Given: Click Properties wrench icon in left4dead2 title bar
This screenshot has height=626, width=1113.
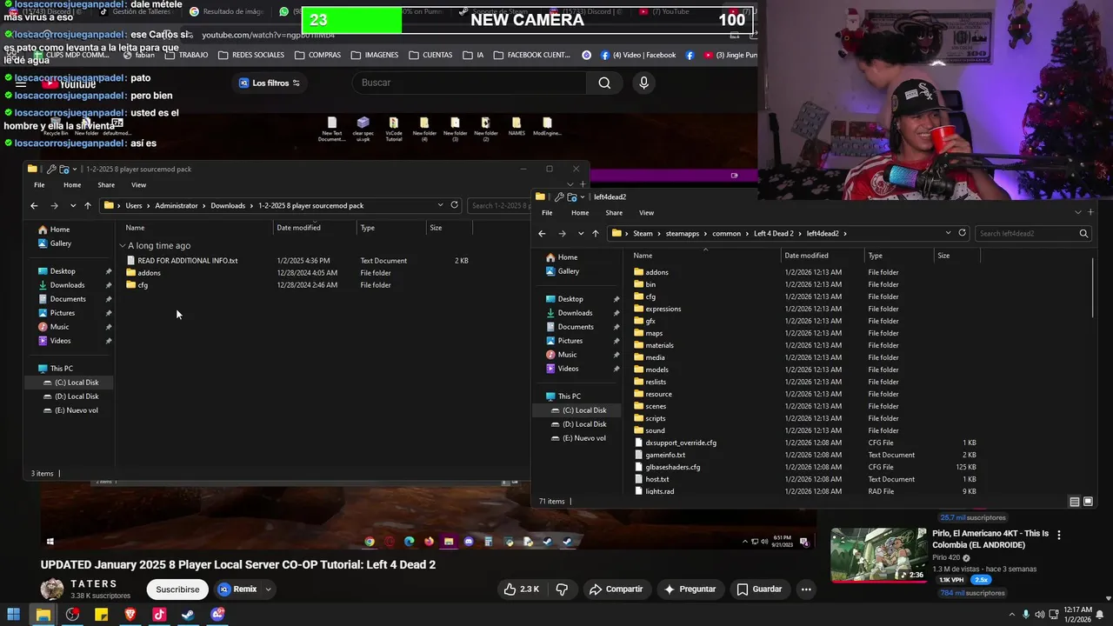Looking at the screenshot, I should [x=559, y=197].
